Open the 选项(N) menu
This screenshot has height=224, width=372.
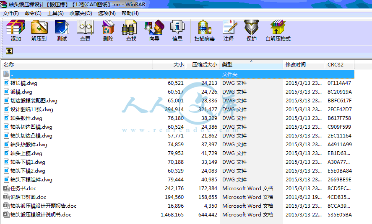tap(107, 13)
